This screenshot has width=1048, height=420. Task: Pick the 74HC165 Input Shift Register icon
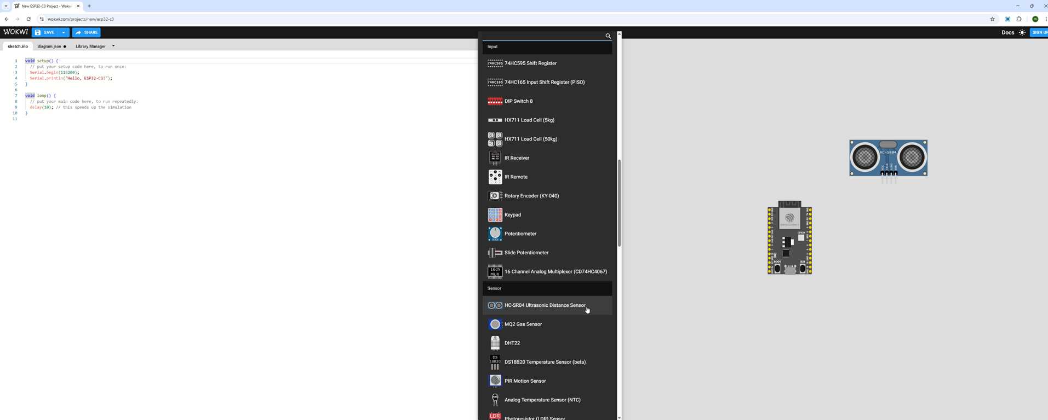click(x=495, y=82)
